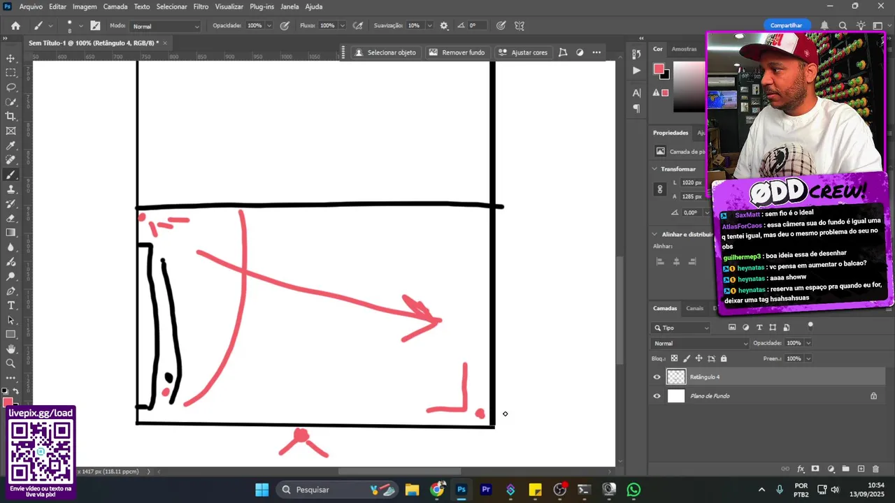Toggle layer filtering switch
This screenshot has height=503, width=895.
(810, 326)
